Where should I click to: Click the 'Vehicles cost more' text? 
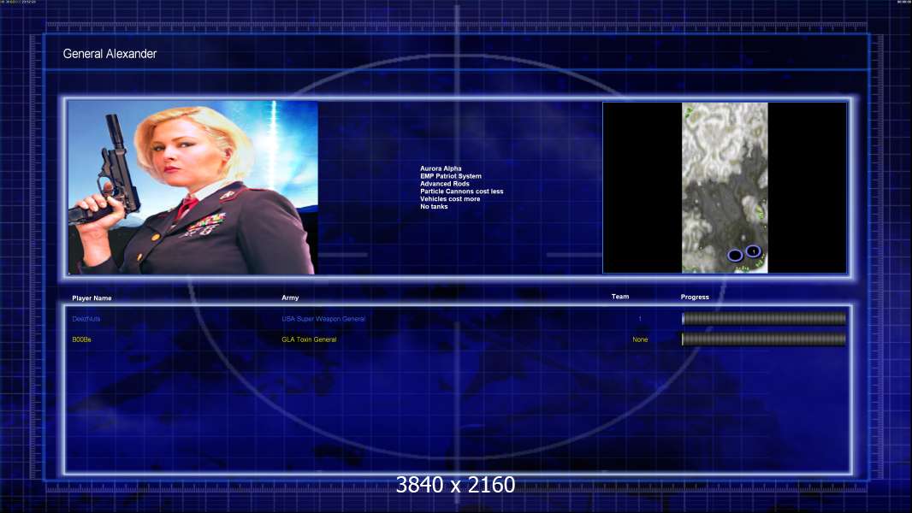pyautogui.click(x=450, y=198)
